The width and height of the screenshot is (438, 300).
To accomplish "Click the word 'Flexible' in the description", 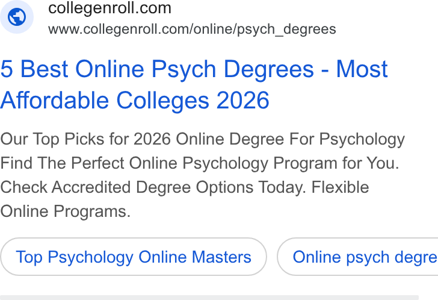I will tap(341, 187).
